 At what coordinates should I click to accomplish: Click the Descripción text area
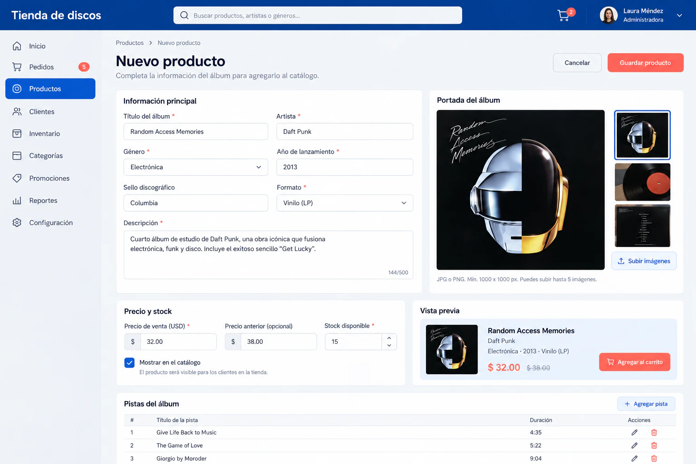pos(268,255)
